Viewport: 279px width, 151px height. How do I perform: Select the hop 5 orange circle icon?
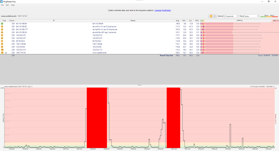point(2,35)
